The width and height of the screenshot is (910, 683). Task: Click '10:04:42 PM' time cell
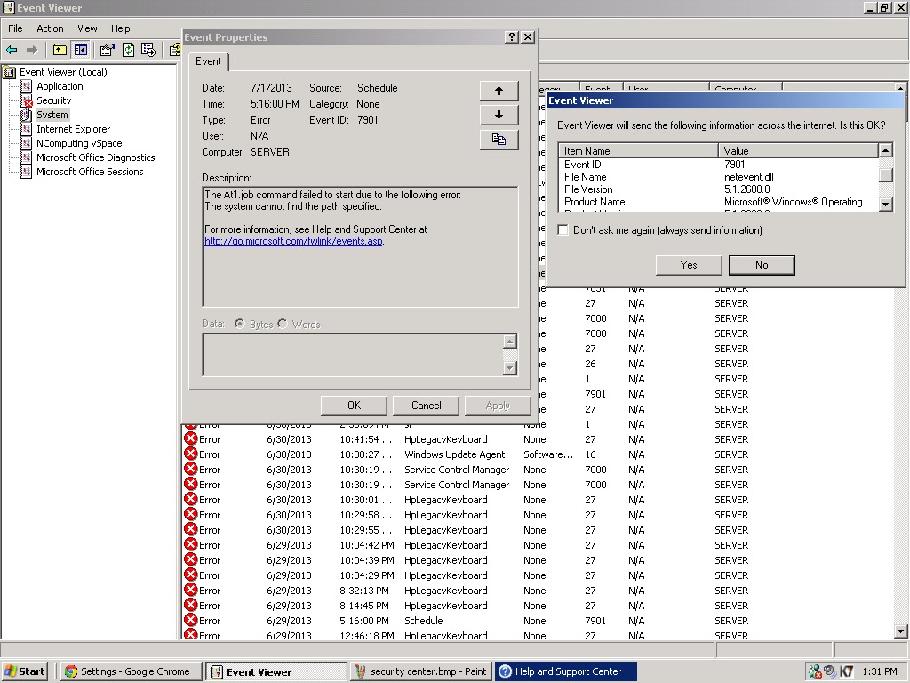[x=367, y=545]
